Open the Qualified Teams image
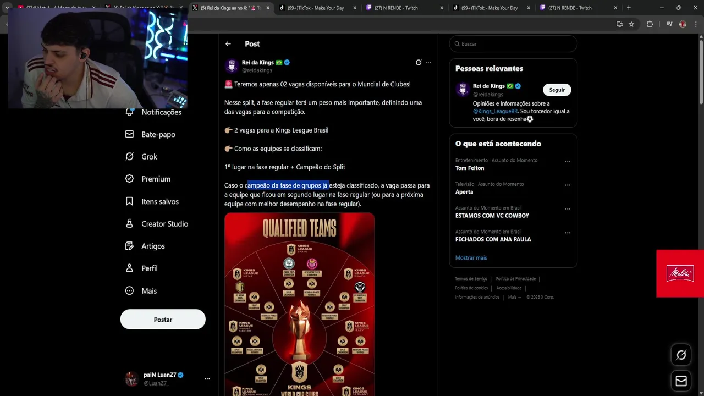Image resolution: width=704 pixels, height=396 pixels. click(300, 304)
